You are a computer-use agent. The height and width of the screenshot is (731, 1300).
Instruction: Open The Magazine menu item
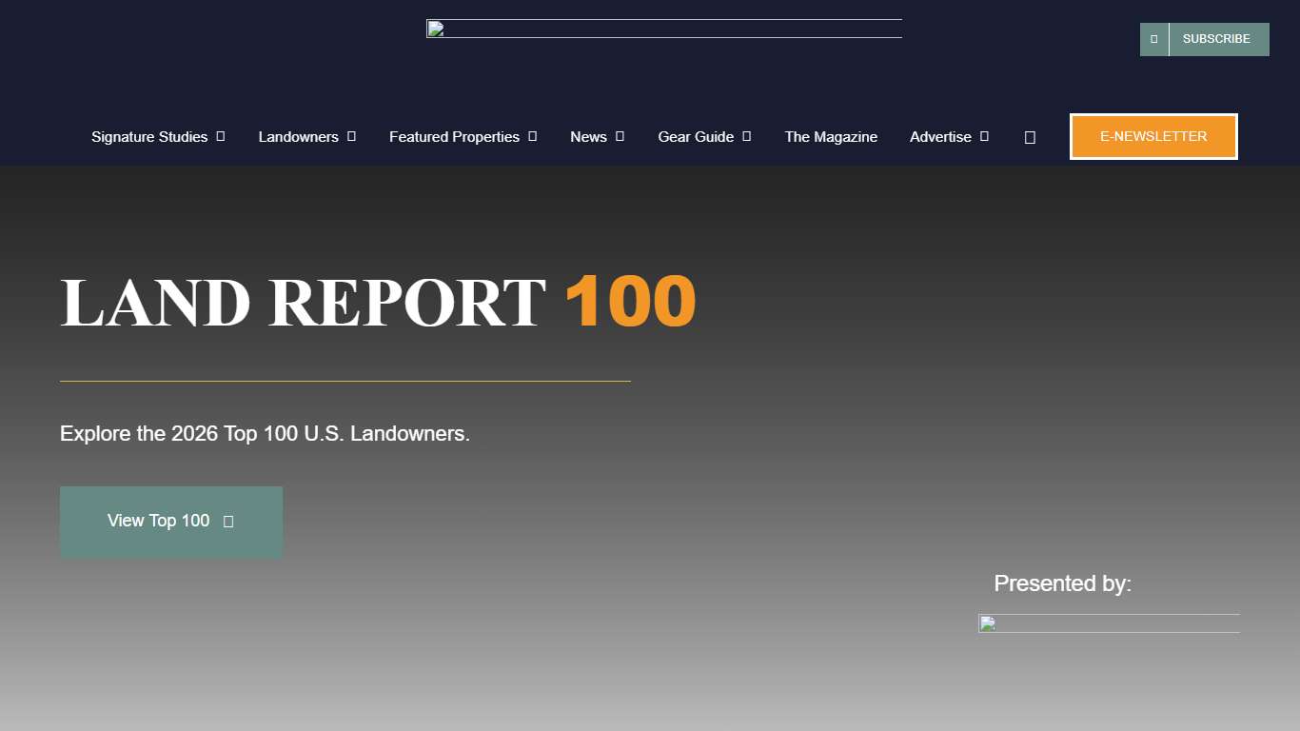[830, 136]
